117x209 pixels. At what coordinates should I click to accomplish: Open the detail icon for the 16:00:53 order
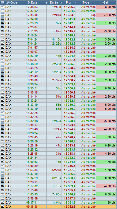(x=2, y=162)
